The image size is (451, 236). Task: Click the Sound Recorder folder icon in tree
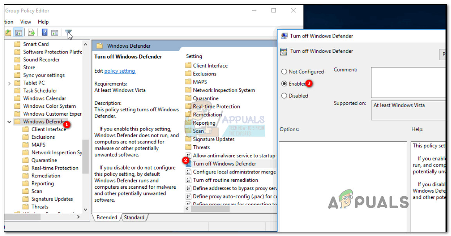18,59
